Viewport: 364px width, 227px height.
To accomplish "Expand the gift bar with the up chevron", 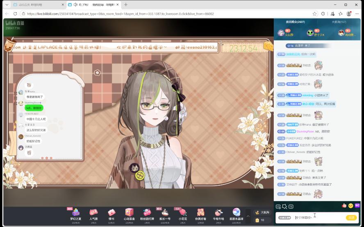I will (248, 216).
